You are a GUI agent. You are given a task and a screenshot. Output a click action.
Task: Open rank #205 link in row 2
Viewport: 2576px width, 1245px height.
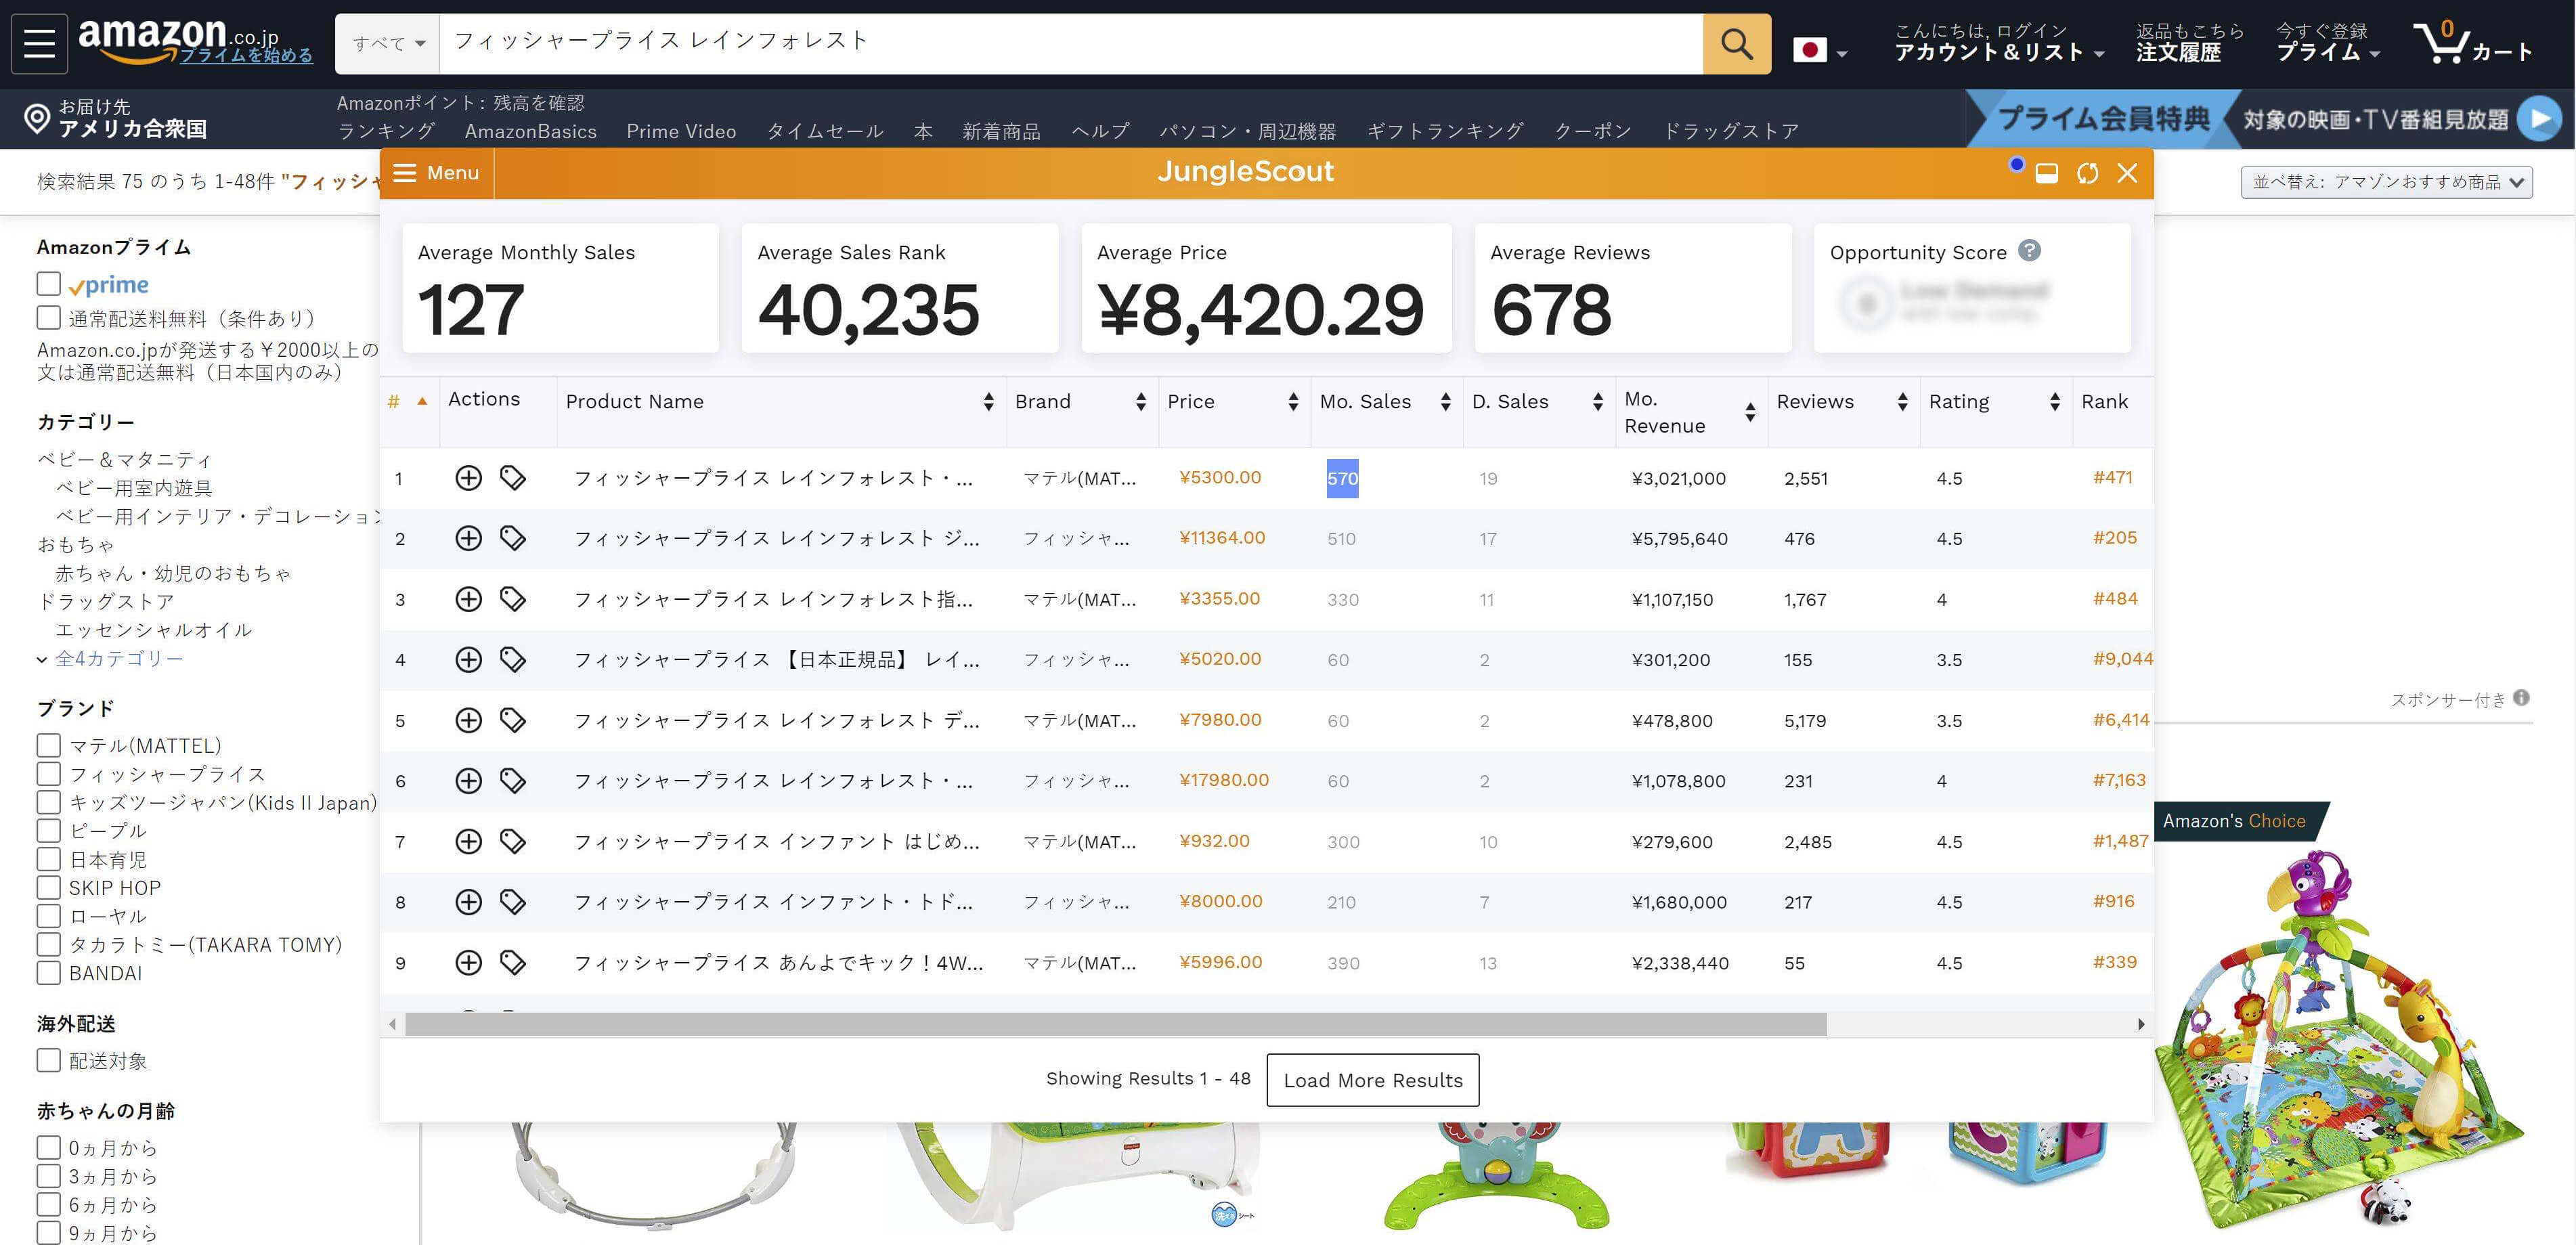click(x=2114, y=538)
